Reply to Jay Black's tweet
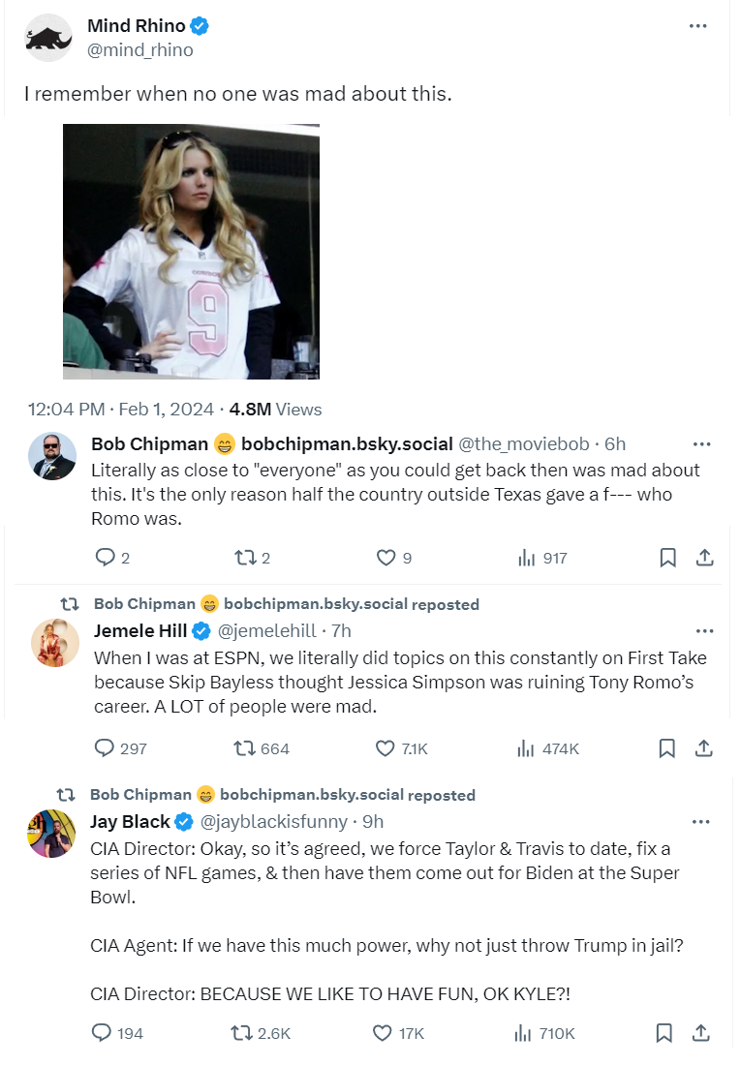The width and height of the screenshot is (741, 1066). (x=102, y=1033)
